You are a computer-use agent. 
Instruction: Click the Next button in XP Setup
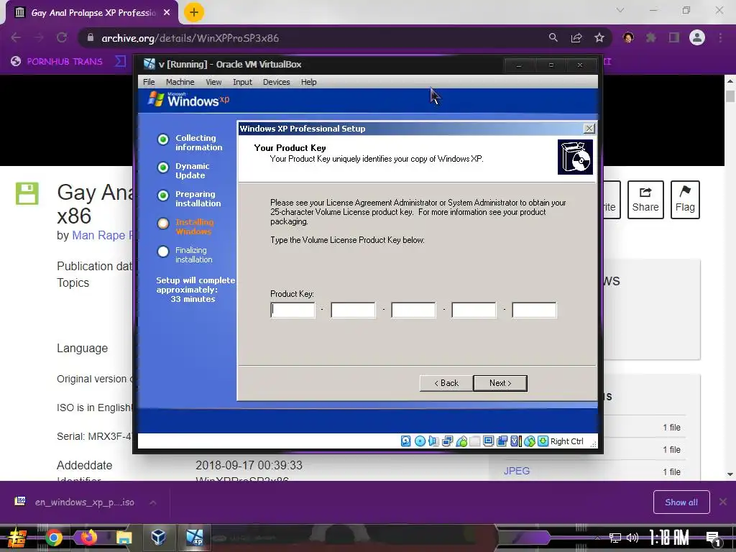[x=500, y=383]
